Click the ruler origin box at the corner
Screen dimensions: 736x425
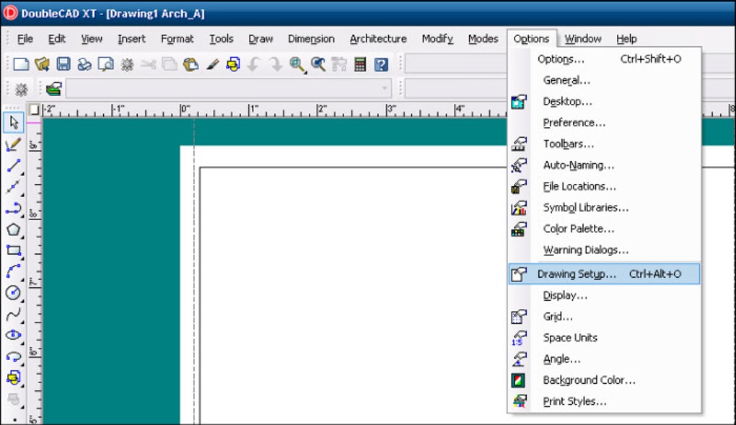click(34, 110)
